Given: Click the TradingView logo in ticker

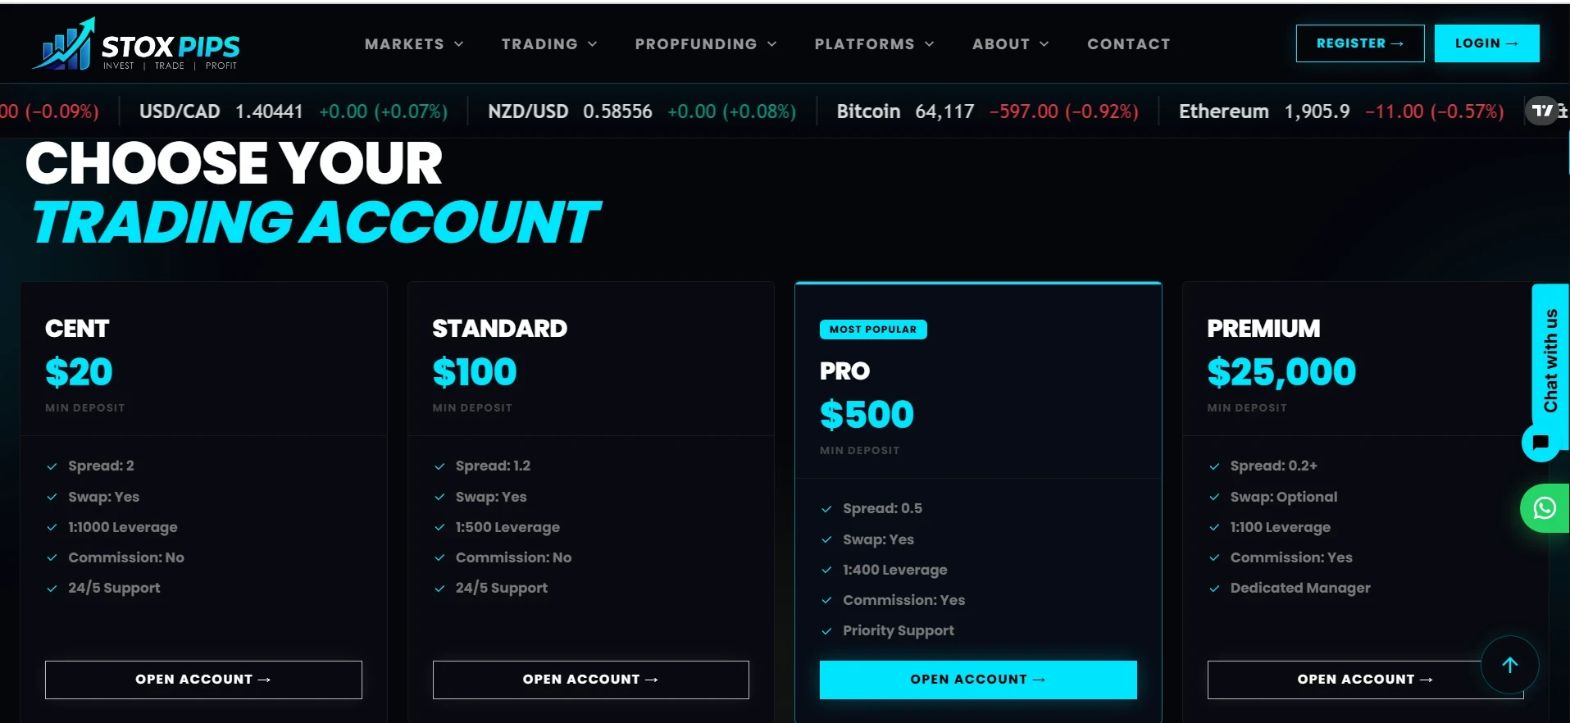Looking at the screenshot, I should coord(1542,111).
